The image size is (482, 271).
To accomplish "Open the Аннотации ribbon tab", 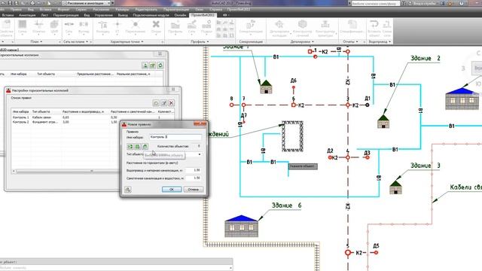I will (x=27, y=15).
